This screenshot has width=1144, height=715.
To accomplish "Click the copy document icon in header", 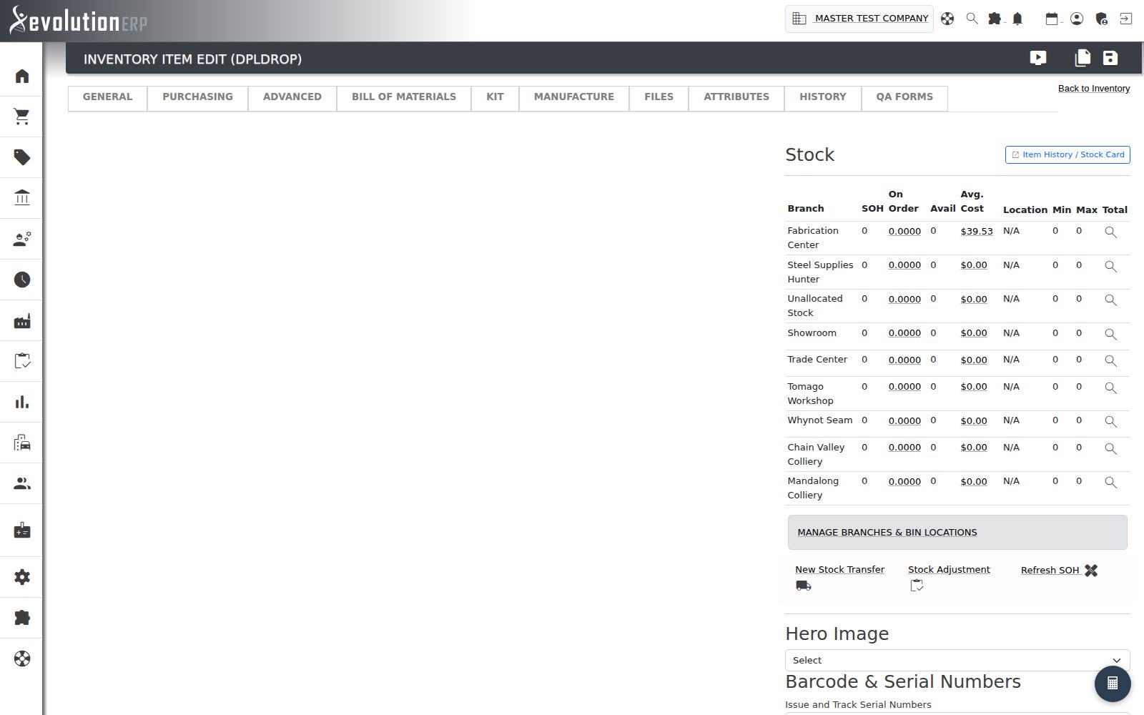I will click(x=1083, y=58).
